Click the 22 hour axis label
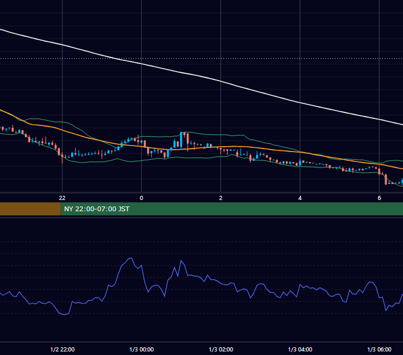This screenshot has height=355, width=403. click(x=62, y=198)
